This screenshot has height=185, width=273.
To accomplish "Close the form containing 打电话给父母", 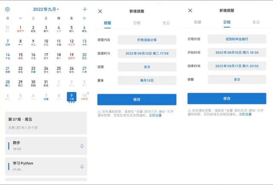I will [100, 11].
